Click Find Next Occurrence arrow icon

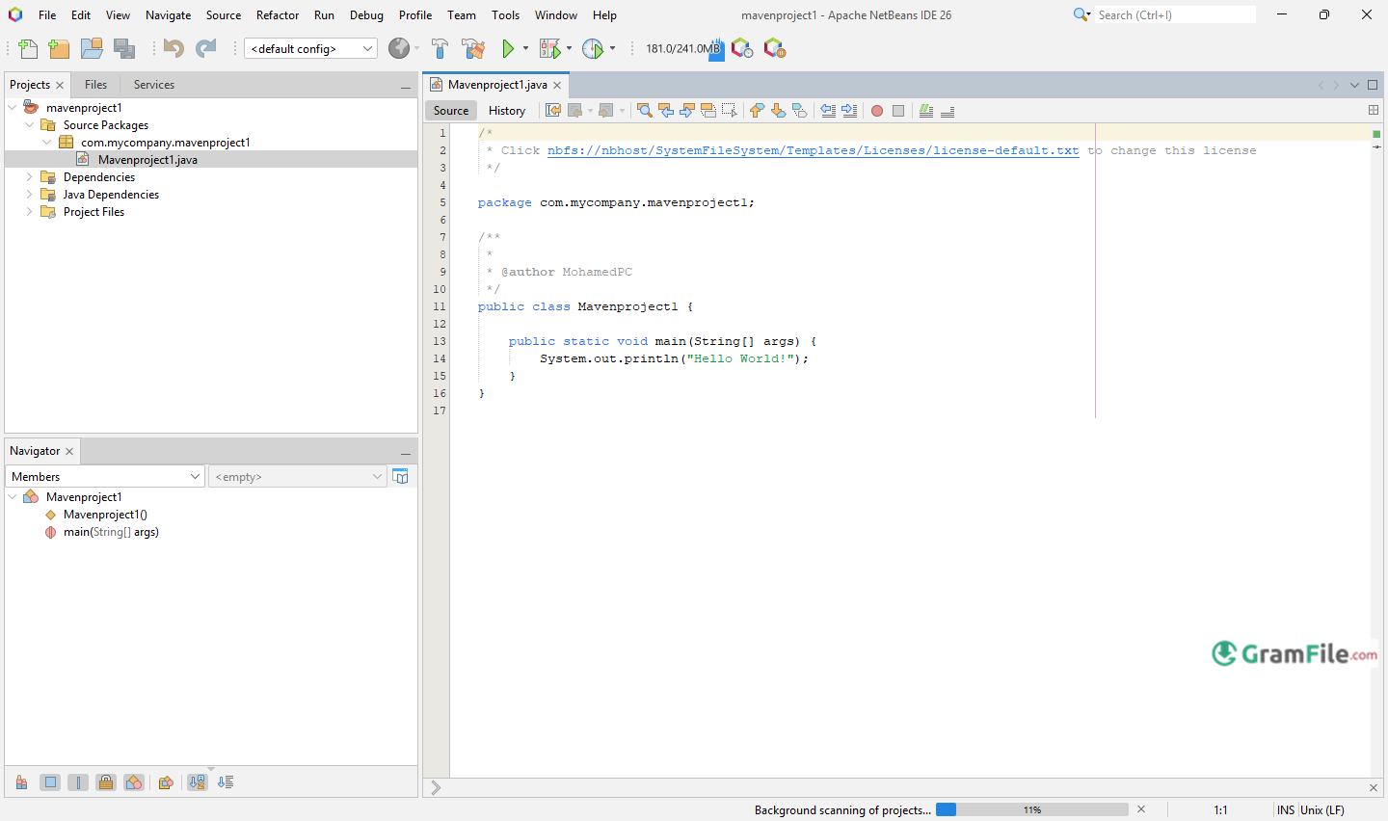[x=687, y=111]
